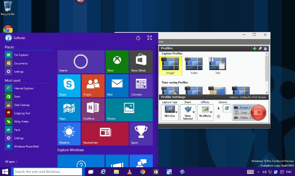Click the profiles list vertical scrollbar thumb
Image resolution: width=295 pixels, height=176 pixels.
click(266, 68)
